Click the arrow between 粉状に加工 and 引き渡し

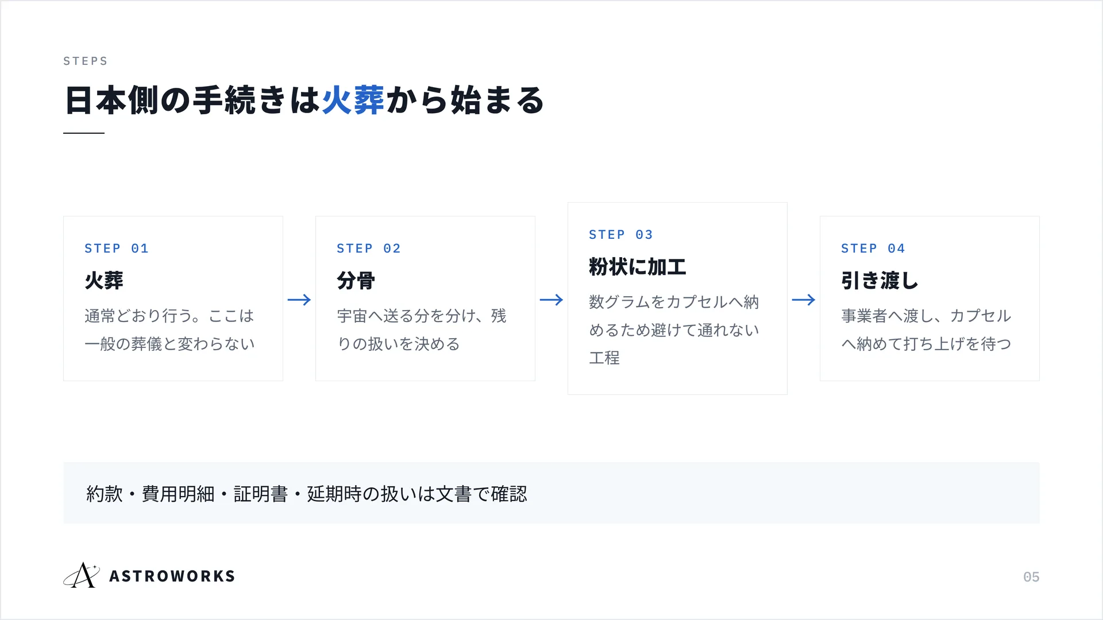click(804, 300)
